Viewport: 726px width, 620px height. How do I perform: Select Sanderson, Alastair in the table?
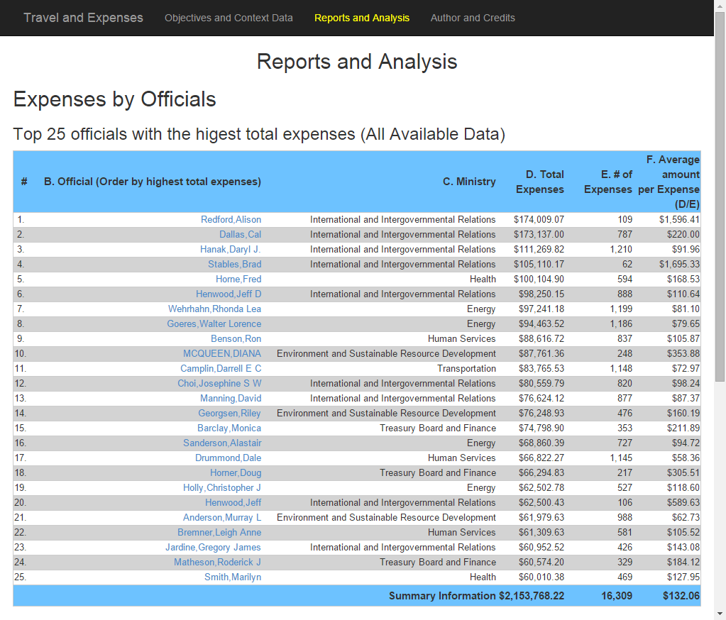tap(222, 443)
